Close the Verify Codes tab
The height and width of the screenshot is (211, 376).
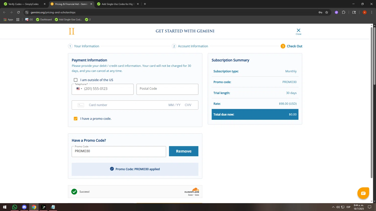(x=45, y=4)
